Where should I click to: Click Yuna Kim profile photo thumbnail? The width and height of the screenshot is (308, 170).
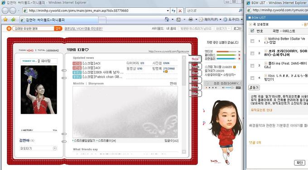coord(38,90)
